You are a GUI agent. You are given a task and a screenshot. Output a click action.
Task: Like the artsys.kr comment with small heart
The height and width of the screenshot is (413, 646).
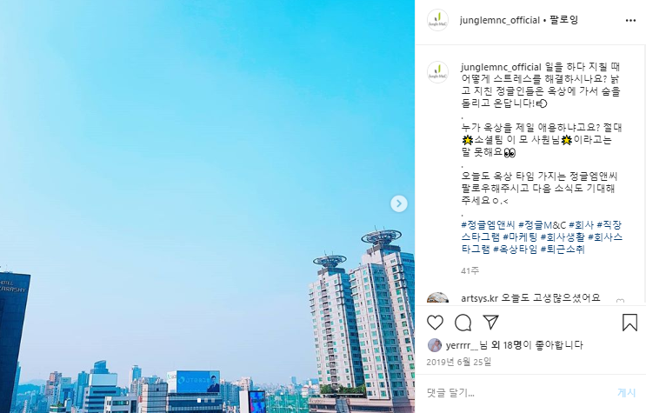[x=620, y=302]
